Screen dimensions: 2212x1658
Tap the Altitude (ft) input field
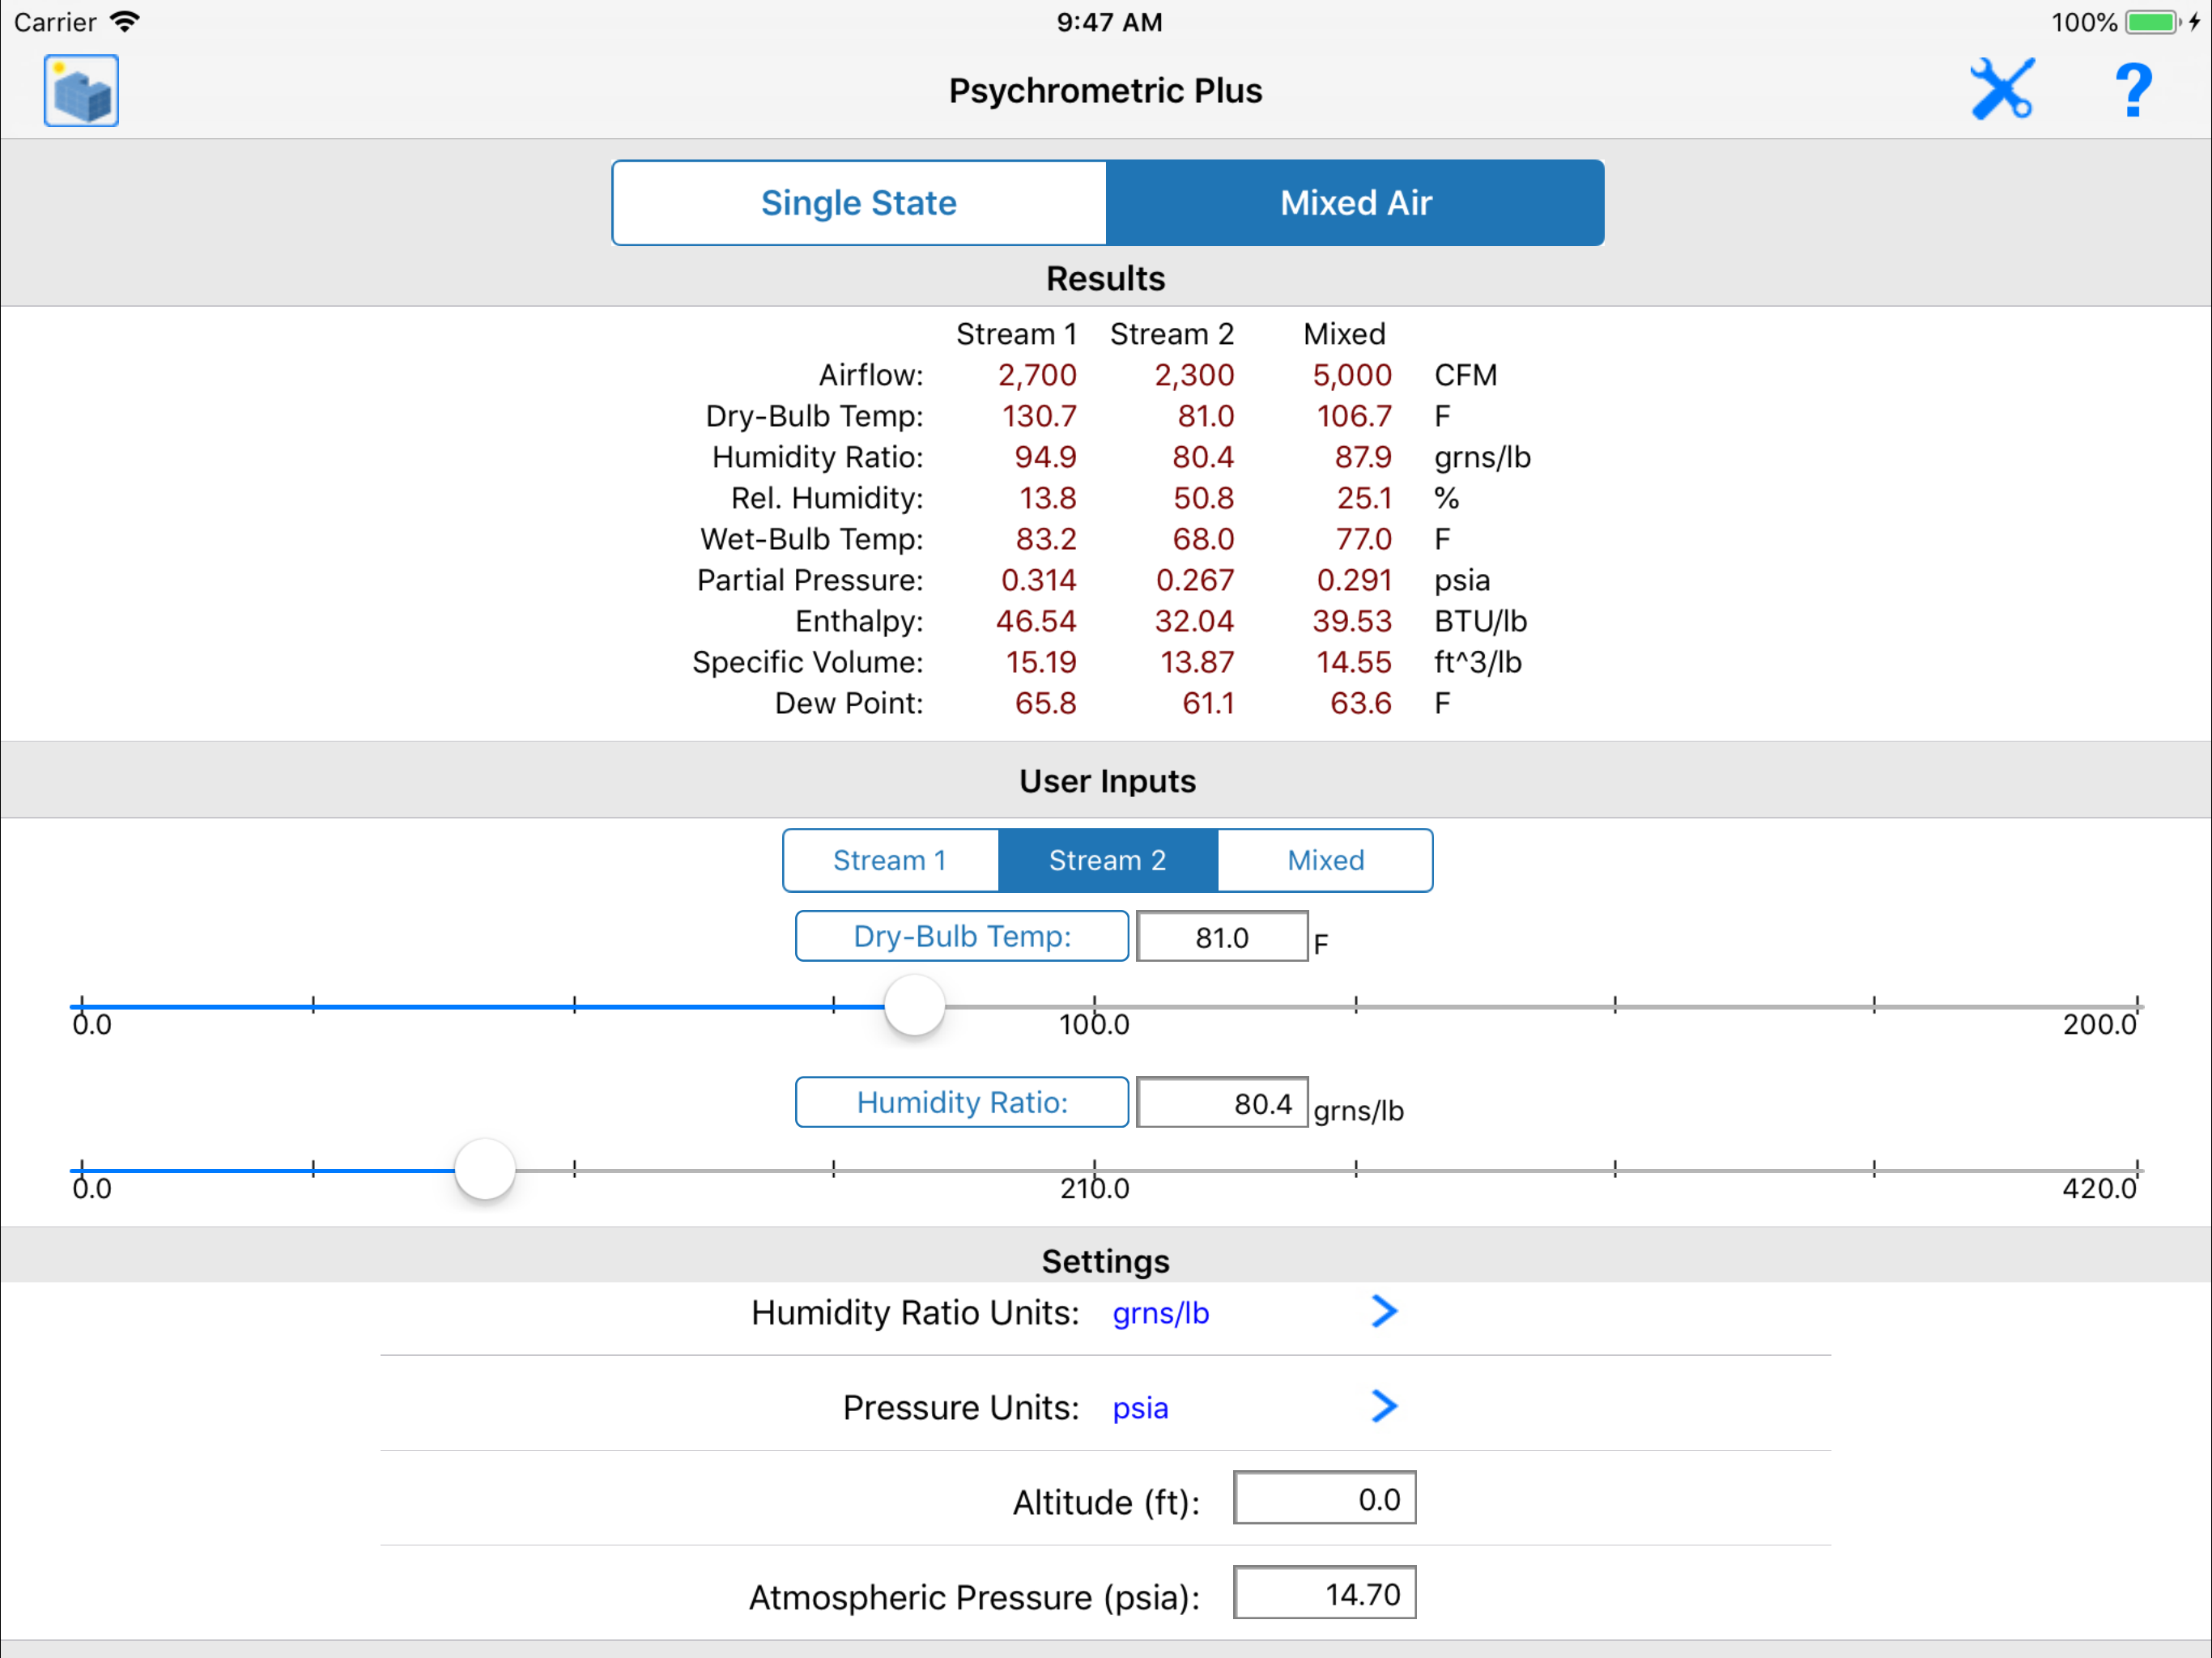(x=1324, y=1498)
